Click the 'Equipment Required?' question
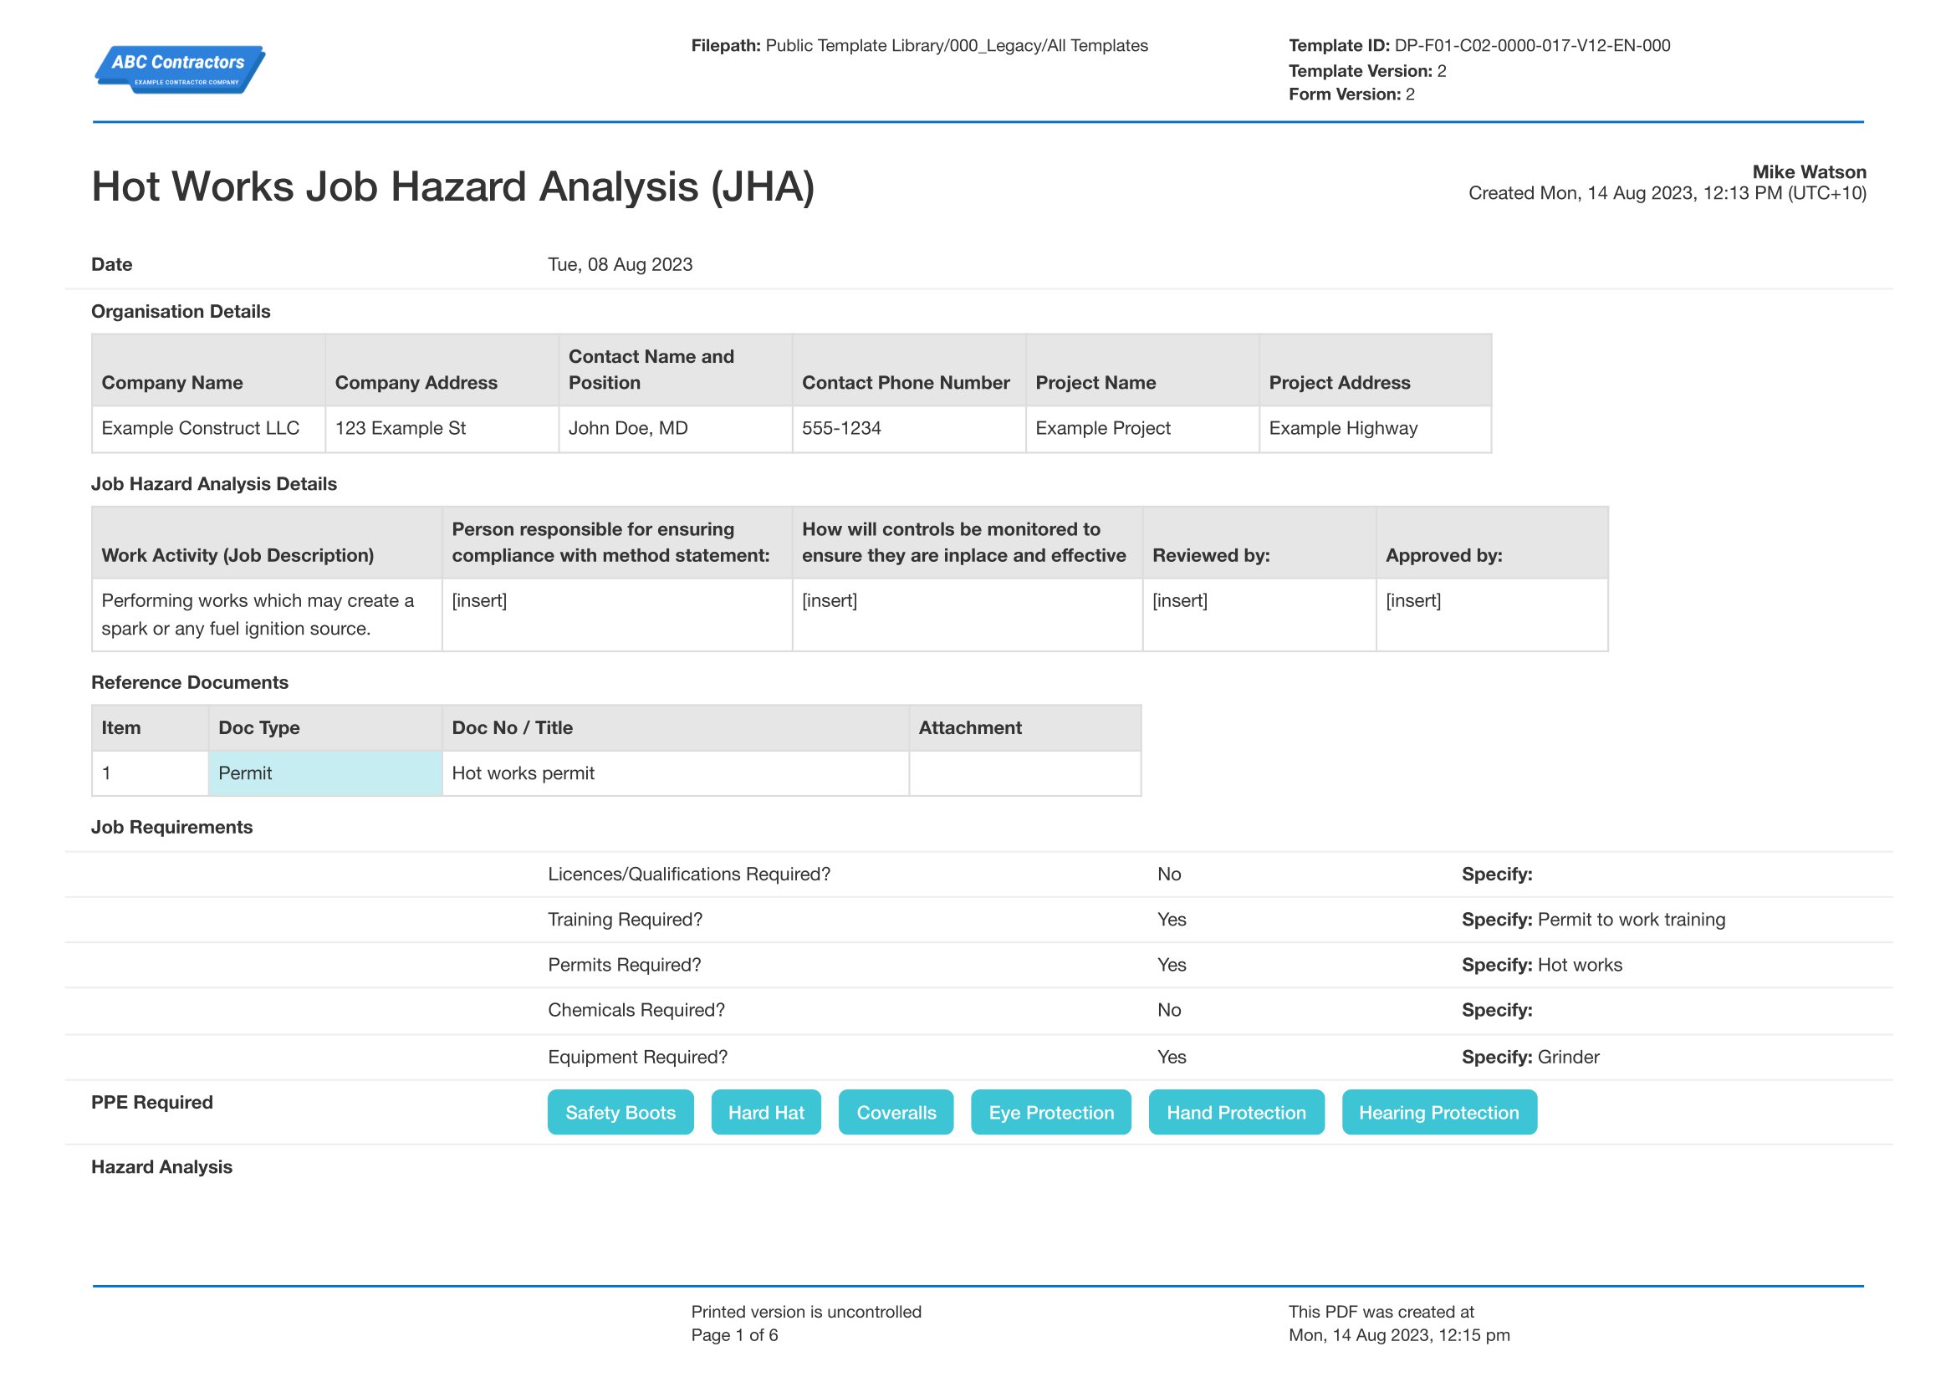Image resolution: width=1956 pixels, height=1382 pixels. pos(637,1057)
